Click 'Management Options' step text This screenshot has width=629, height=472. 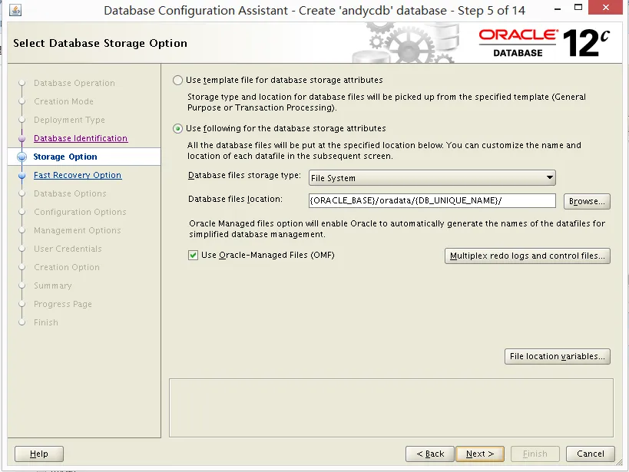77,230
